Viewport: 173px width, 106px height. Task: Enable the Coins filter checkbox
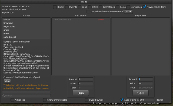pyautogui.click(x=117, y=7)
